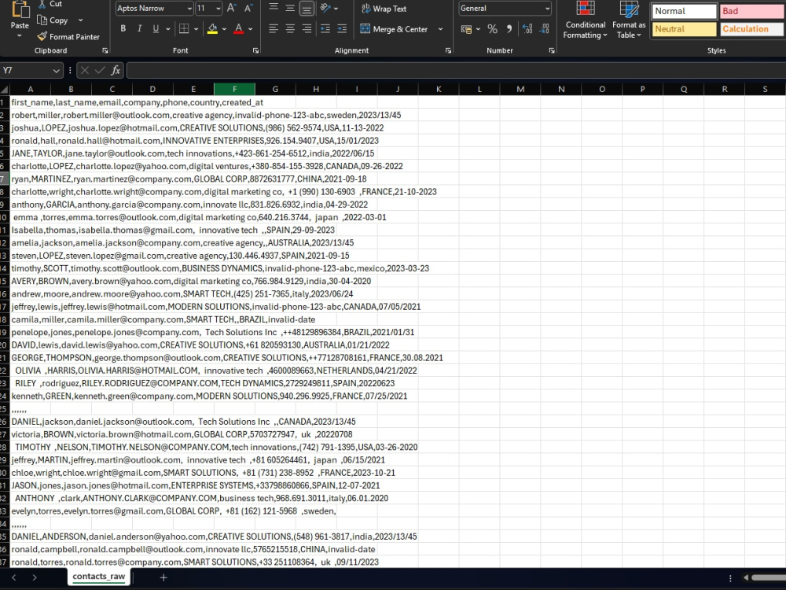Viewport: 786px width, 590px height.
Task: Center text horizontally
Action: [290, 28]
